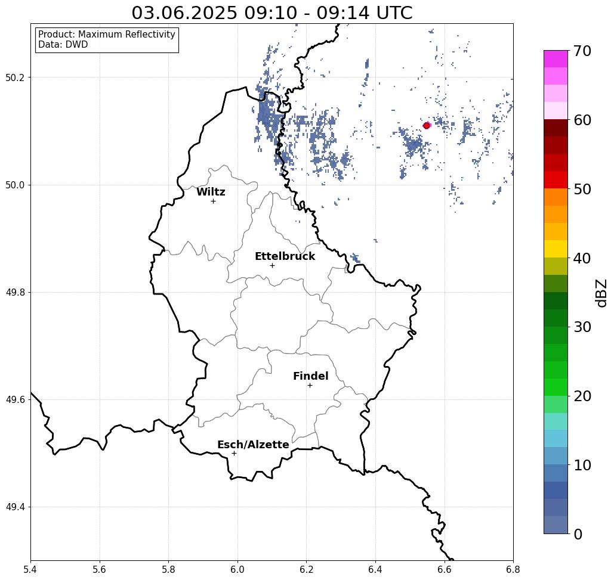The height and width of the screenshot is (580, 614).
Task: Click latitude tick label 50.0
Action: [15, 185]
